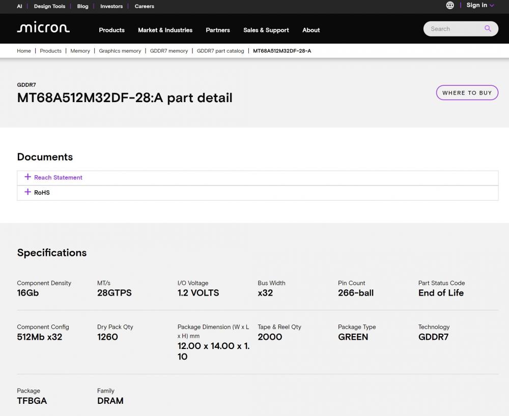
Task: Click the Micron logo
Action: [43, 27]
